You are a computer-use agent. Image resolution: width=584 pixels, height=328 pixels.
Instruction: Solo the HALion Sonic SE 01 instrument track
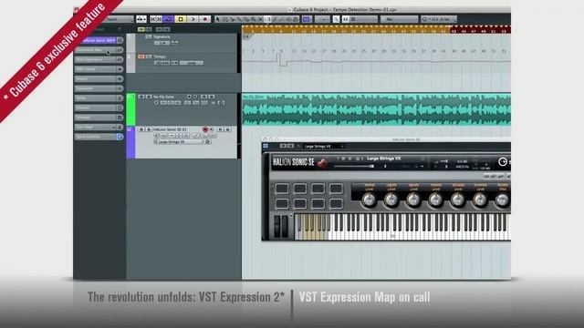[148, 129]
